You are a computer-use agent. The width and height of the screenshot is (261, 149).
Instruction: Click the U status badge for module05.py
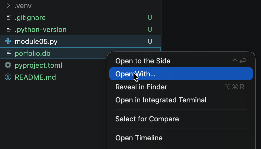[150, 41]
